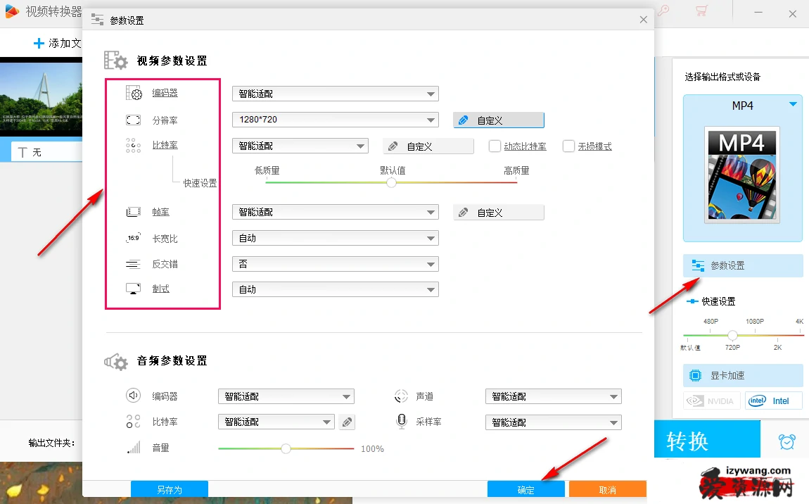Image resolution: width=809 pixels, height=504 pixels.
Task: Click the video encoder gear icon
Action: (x=134, y=93)
